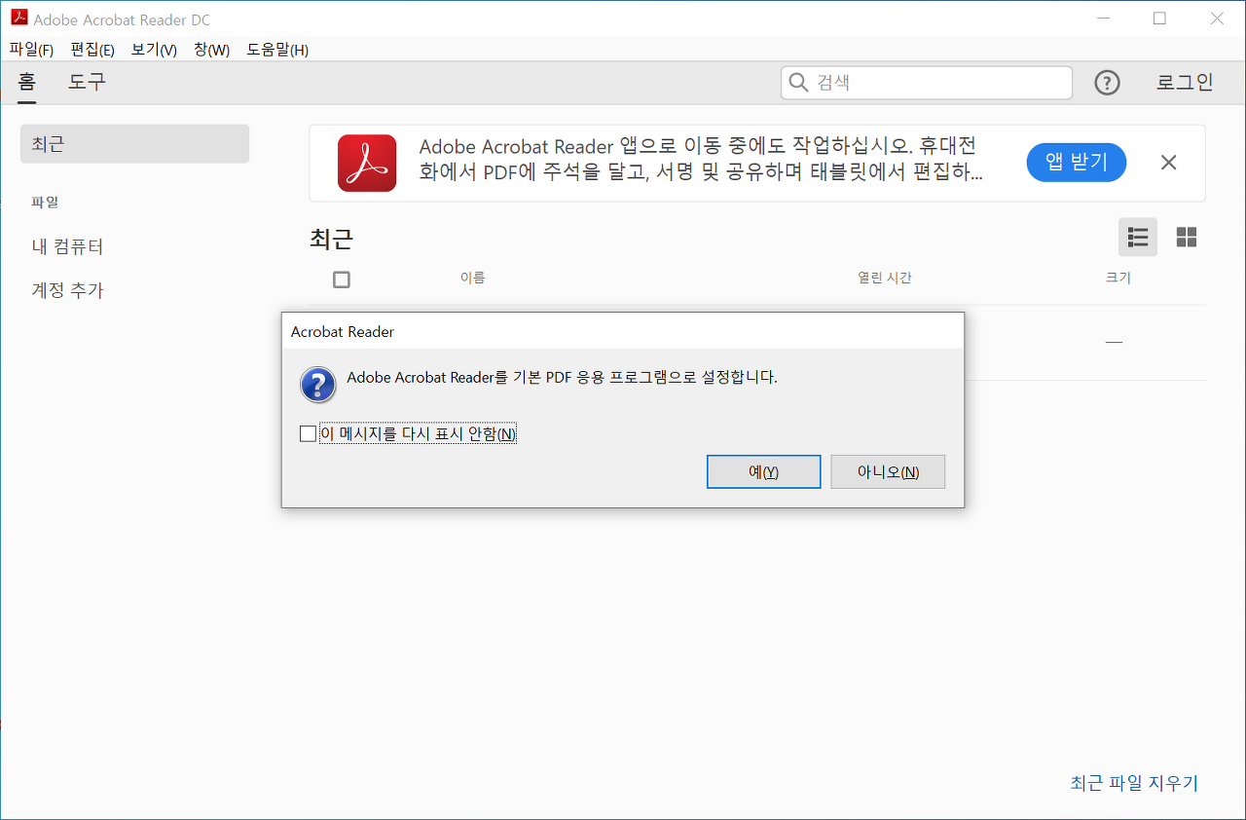Open the 편집(E) menu
Viewport: 1246px width, 820px height.
click(x=92, y=50)
